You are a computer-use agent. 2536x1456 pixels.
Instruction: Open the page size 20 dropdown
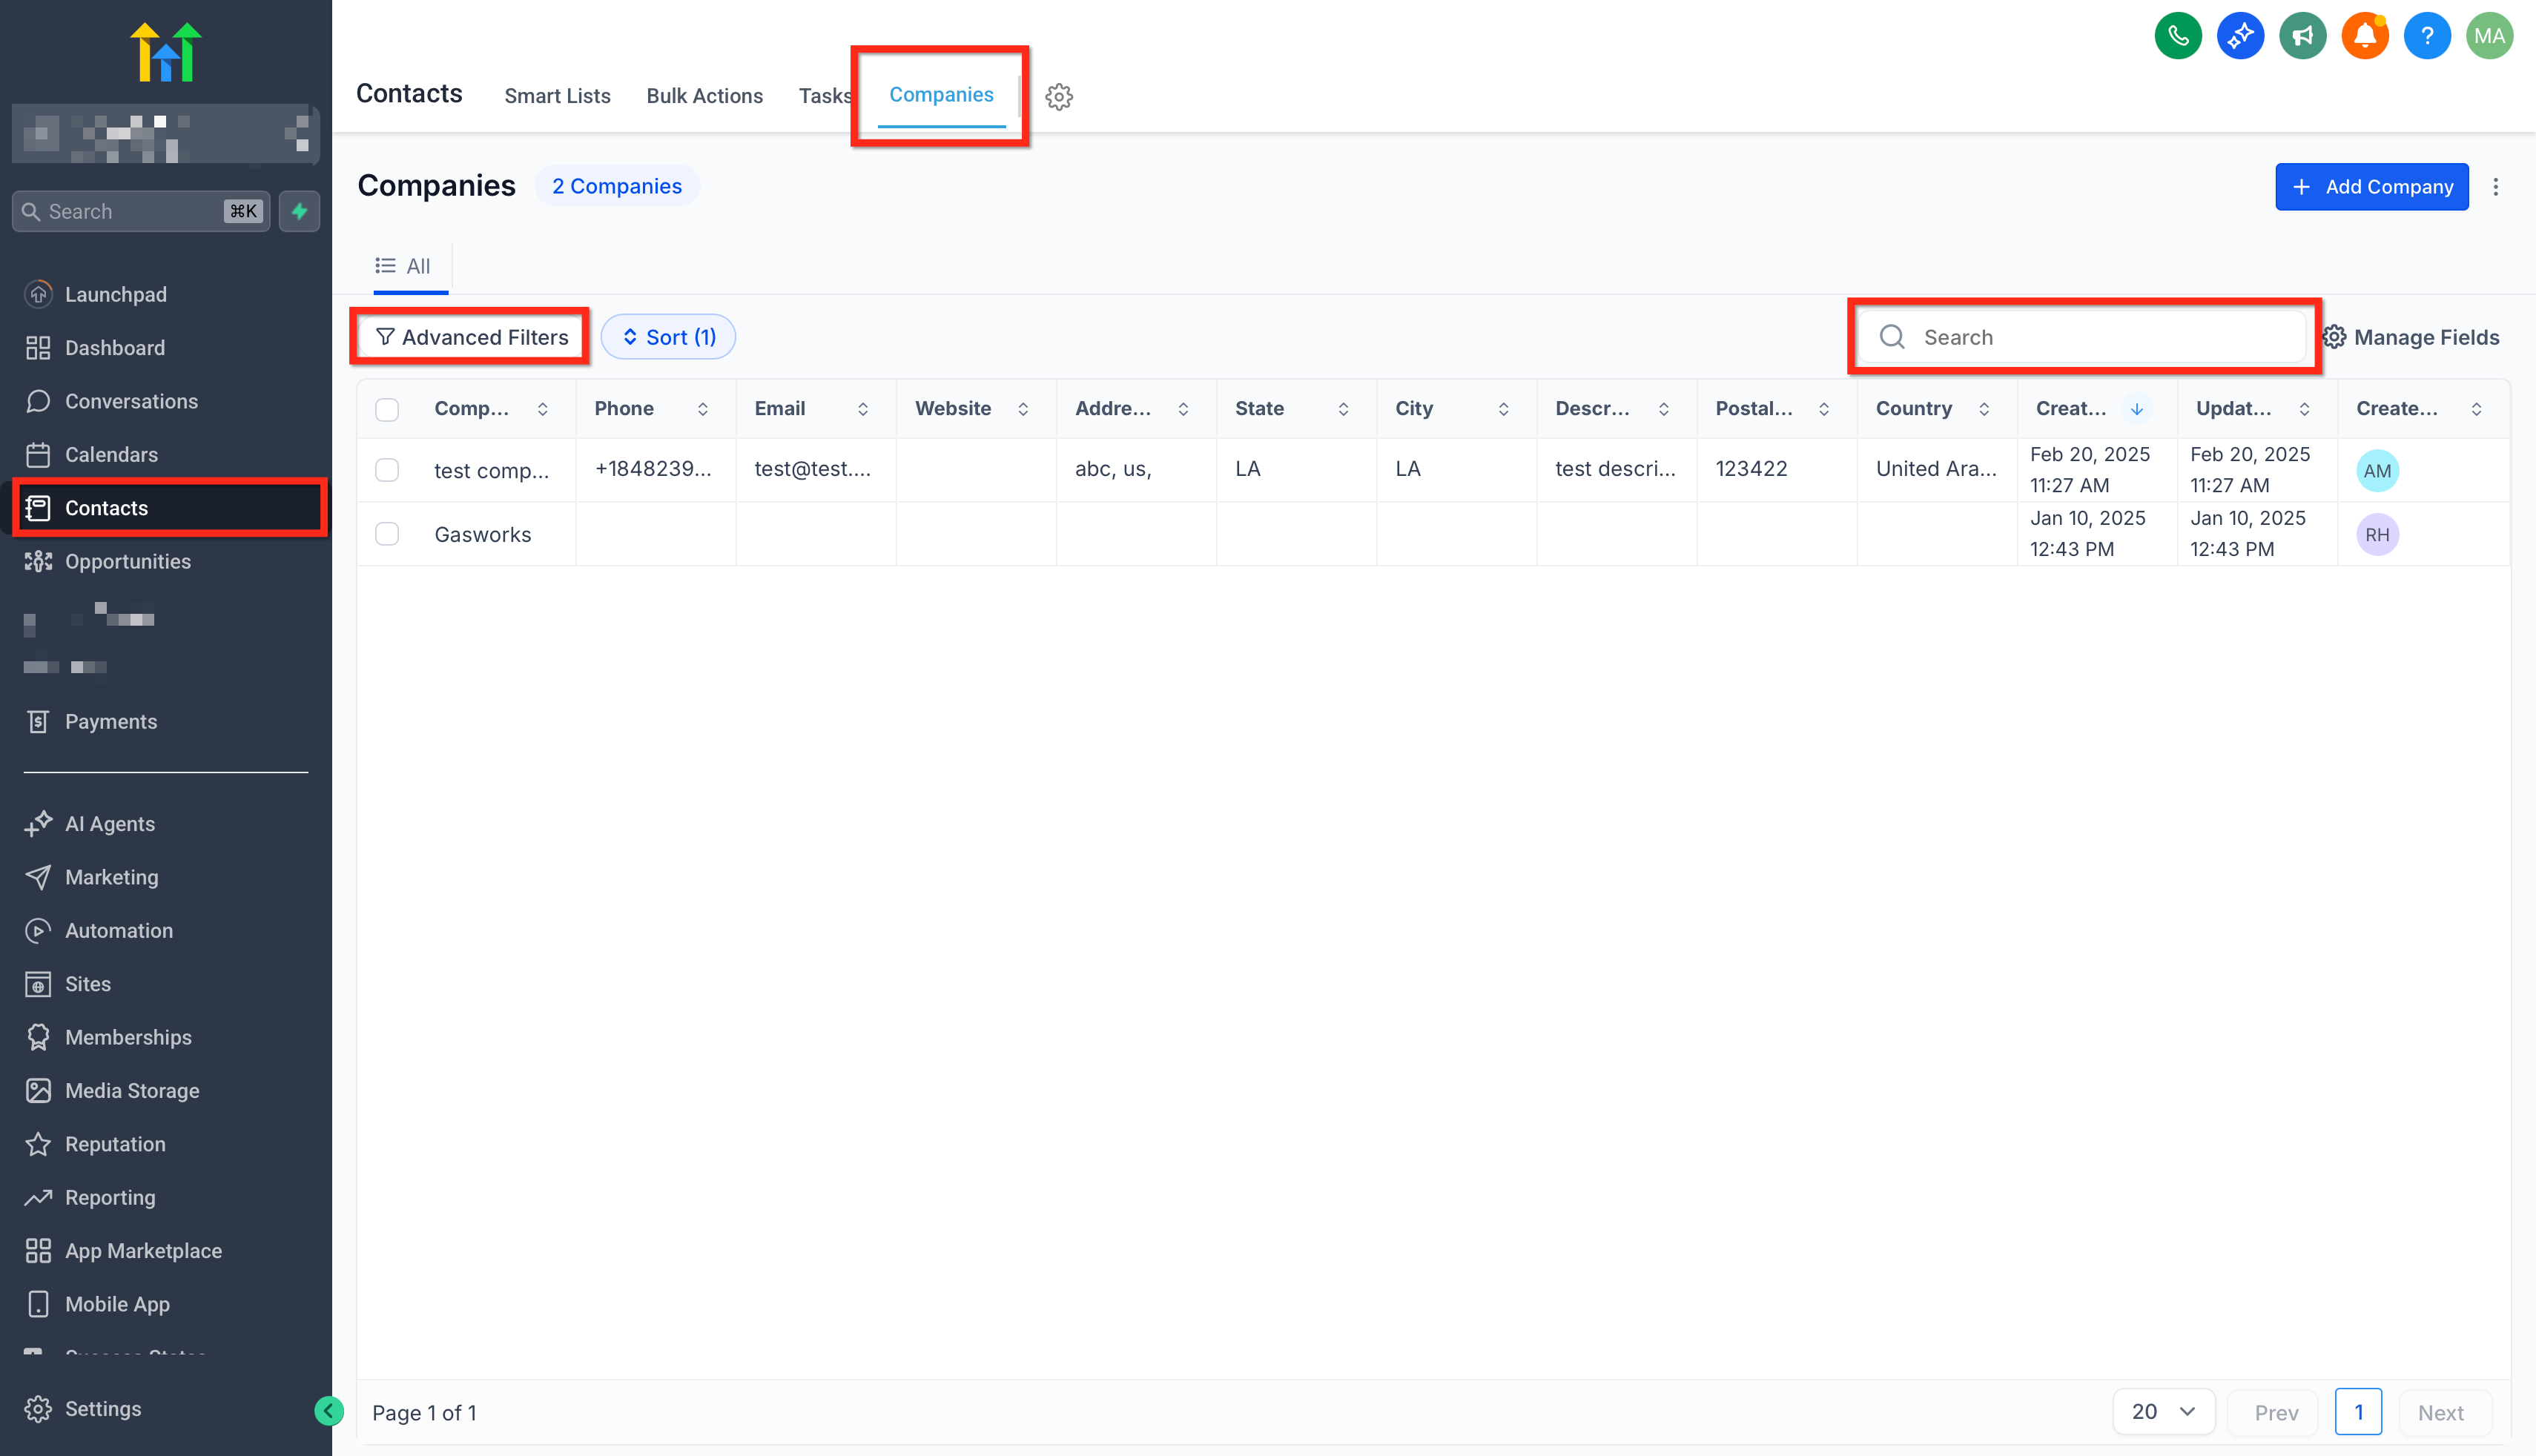tap(2163, 1412)
